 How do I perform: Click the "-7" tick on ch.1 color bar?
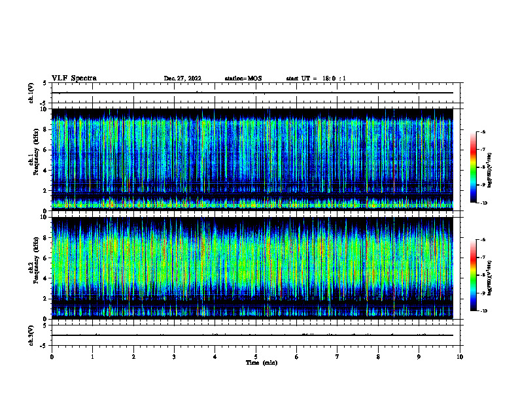483,150
